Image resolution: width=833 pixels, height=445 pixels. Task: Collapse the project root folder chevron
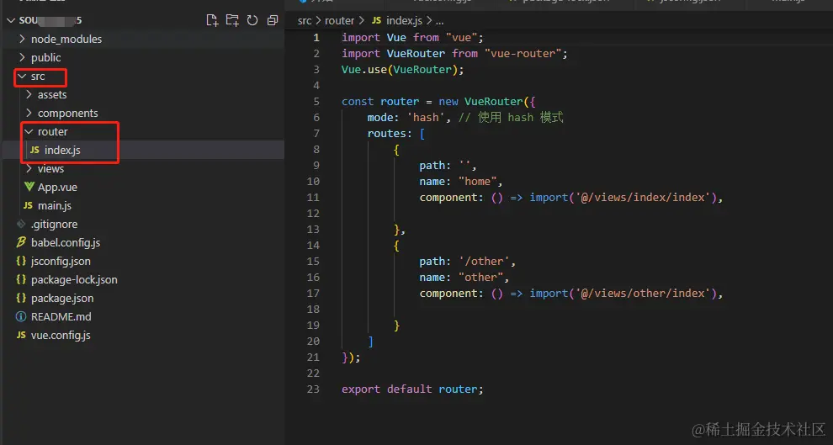11,20
